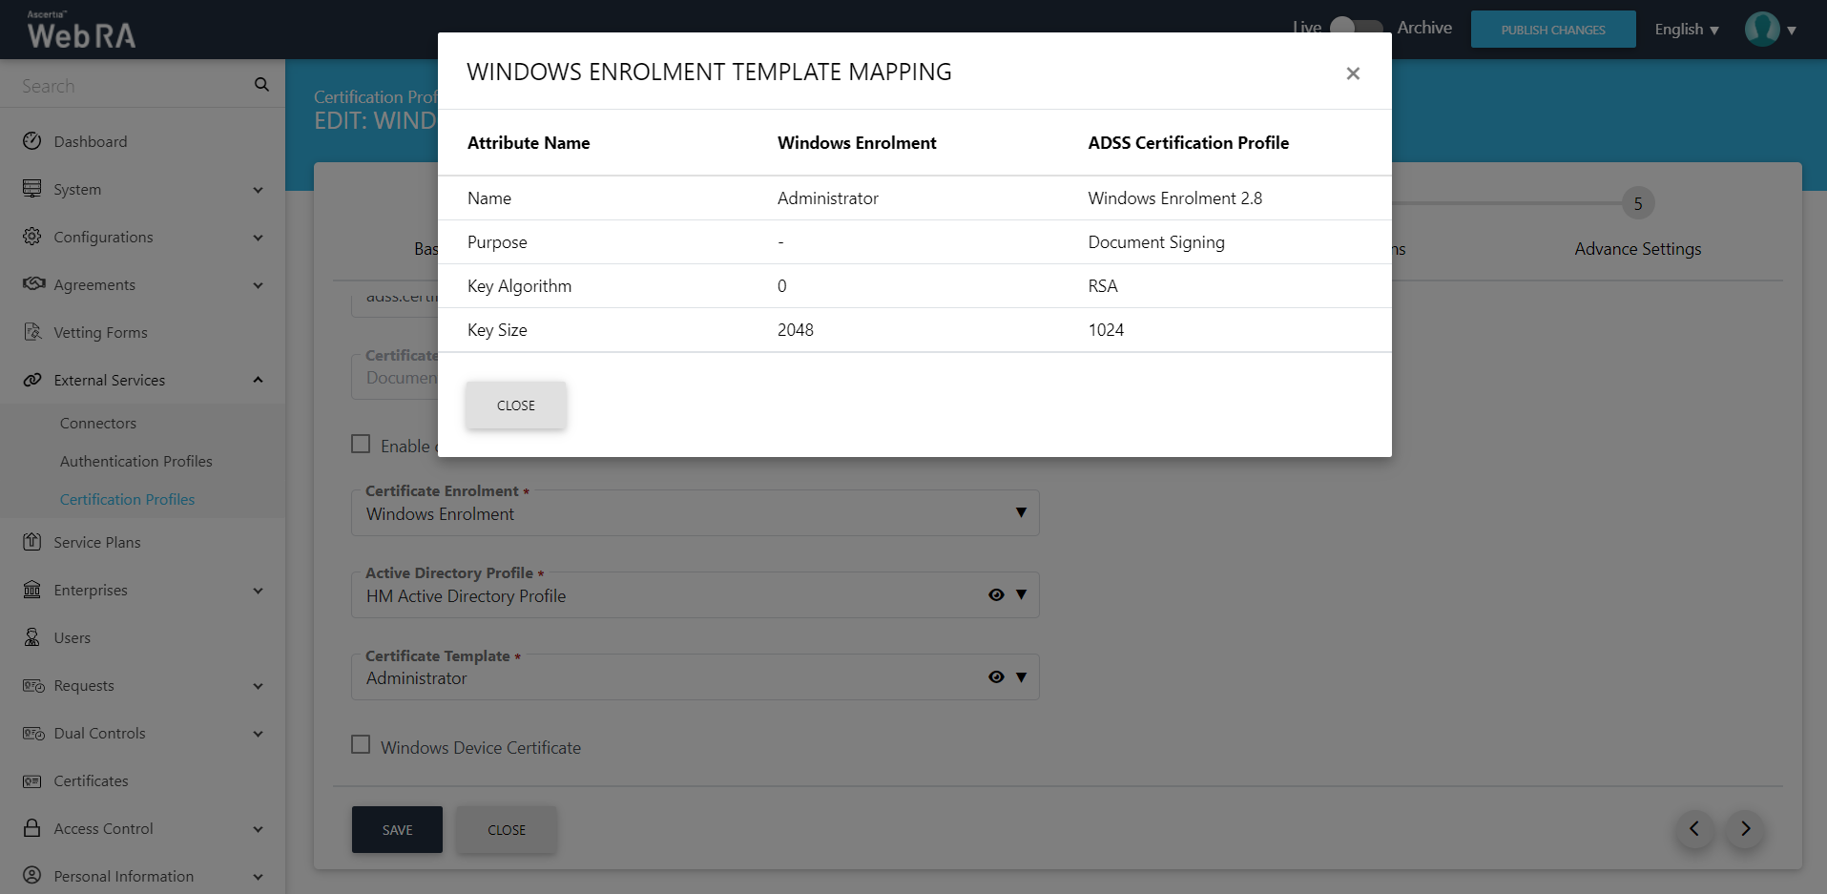Toggle the Live/Archive switch
The width and height of the screenshot is (1827, 894).
[1356, 28]
